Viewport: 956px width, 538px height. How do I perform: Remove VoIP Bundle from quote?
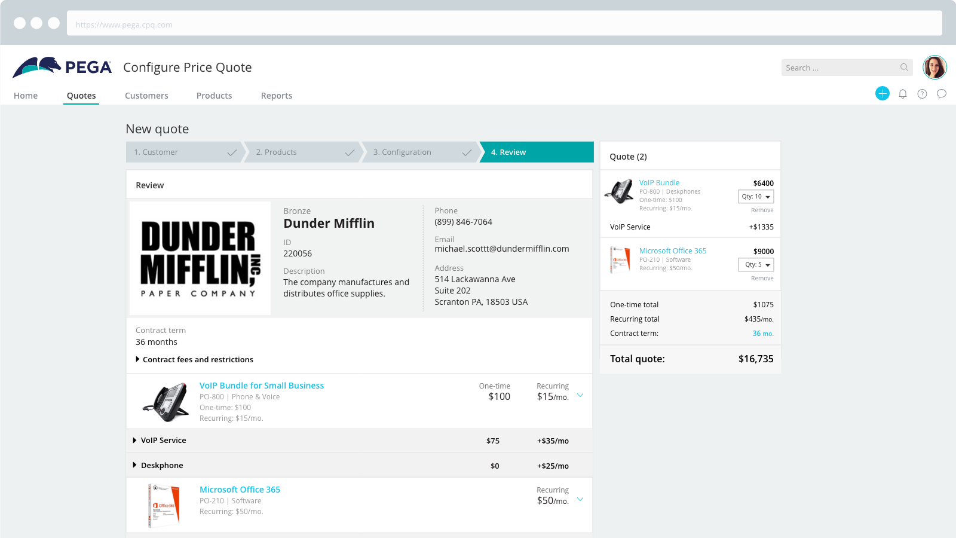point(762,210)
